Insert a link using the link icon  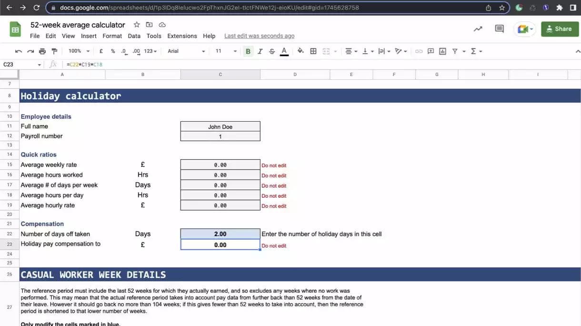tap(419, 51)
